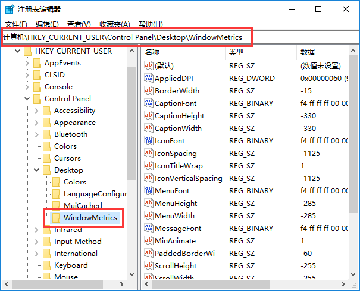Viewport: 360px width, 291px height.
Task: Click the Console folder icon
Action: [x=37, y=87]
